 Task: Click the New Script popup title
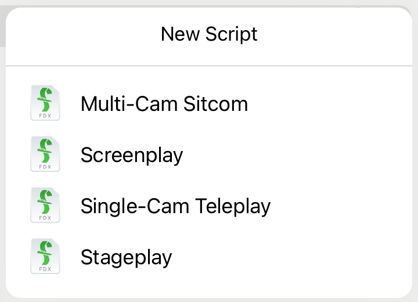click(x=209, y=34)
